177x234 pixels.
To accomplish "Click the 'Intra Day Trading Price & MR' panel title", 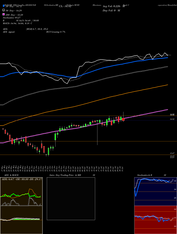I will coord(65,175).
